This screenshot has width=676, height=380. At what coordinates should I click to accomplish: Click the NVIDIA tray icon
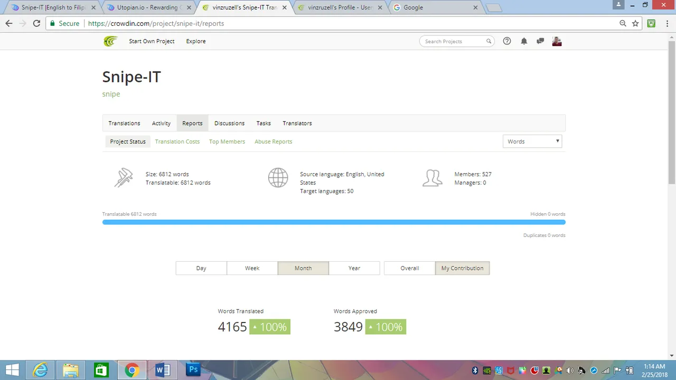pyautogui.click(x=487, y=370)
